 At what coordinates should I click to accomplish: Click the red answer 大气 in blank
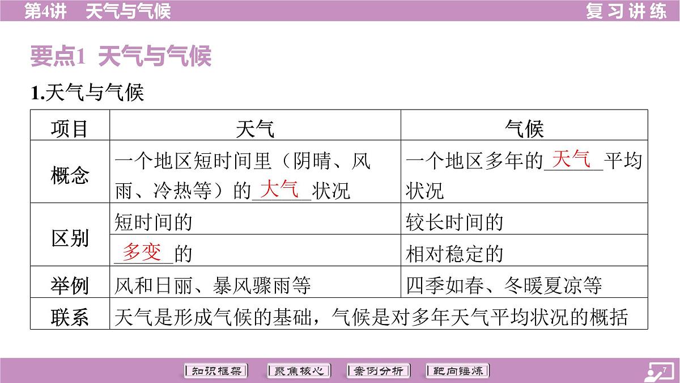coord(279,189)
